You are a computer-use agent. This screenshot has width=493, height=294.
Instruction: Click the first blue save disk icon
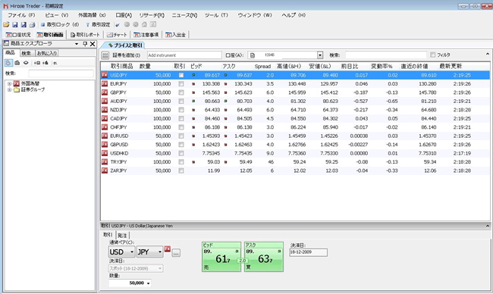tap(14, 24)
